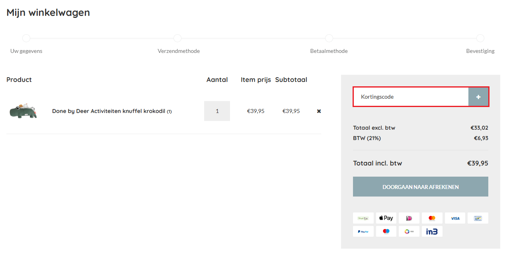The height and width of the screenshot is (257, 507).
Task: Click the VISA payment icon
Action: (x=455, y=218)
